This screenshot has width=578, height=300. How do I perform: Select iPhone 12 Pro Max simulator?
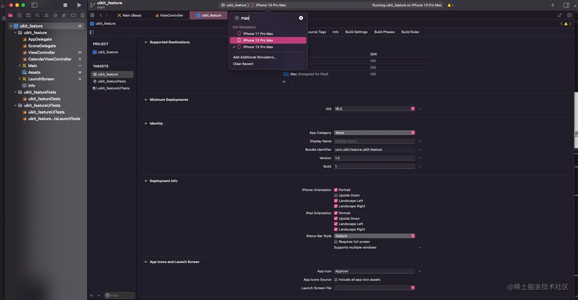pos(268,40)
